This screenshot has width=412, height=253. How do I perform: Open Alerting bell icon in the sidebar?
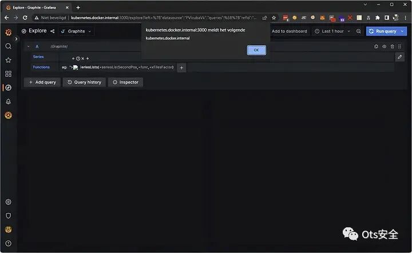9,102
